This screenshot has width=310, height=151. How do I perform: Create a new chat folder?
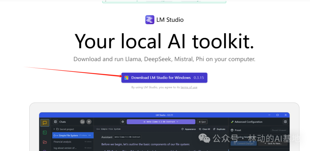(x=82, y=122)
